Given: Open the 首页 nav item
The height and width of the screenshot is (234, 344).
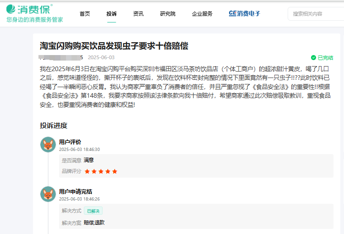Looking at the screenshot, I should pos(85,14).
